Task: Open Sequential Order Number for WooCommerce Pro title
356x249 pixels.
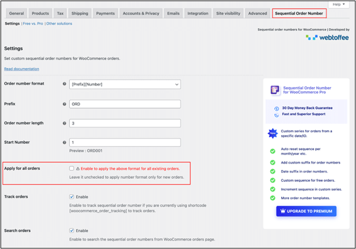Action: pyautogui.click(x=307, y=90)
